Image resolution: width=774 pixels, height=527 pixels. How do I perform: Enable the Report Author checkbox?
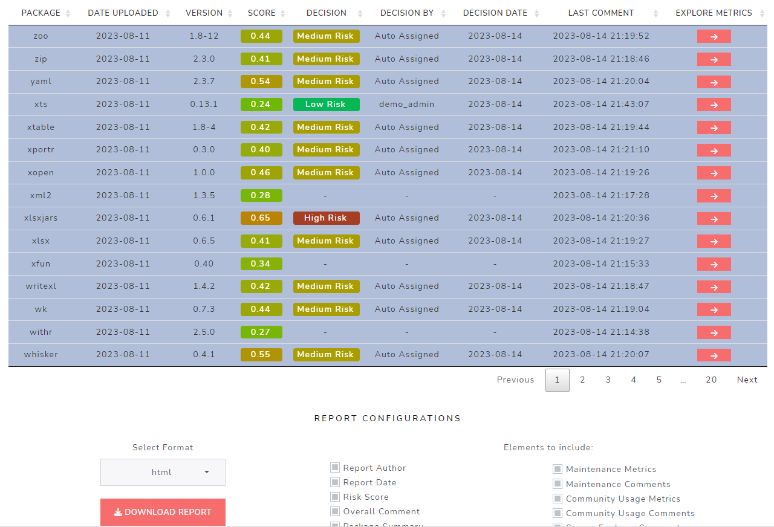tap(334, 467)
